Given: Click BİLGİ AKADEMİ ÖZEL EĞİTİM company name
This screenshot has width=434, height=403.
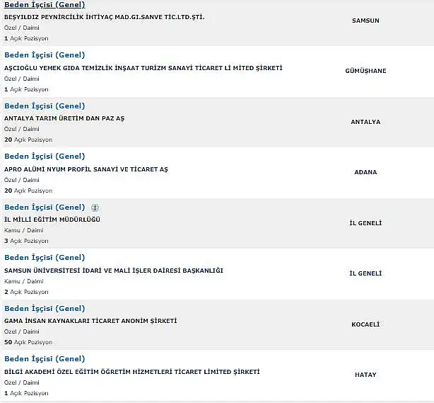Looking at the screenshot, I should 132,372.
